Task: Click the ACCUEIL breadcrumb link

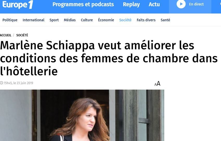Action: pos(5,35)
